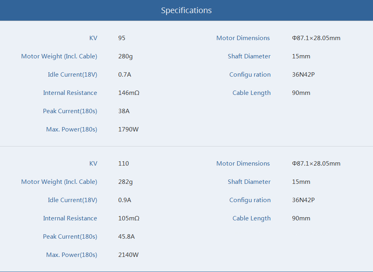Click the KV value 95
373x272 pixels.
coord(122,38)
